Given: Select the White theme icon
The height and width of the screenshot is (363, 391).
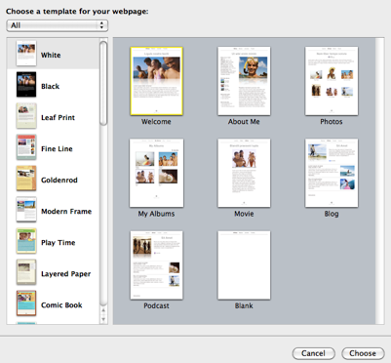Looking at the screenshot, I should click(26, 54).
